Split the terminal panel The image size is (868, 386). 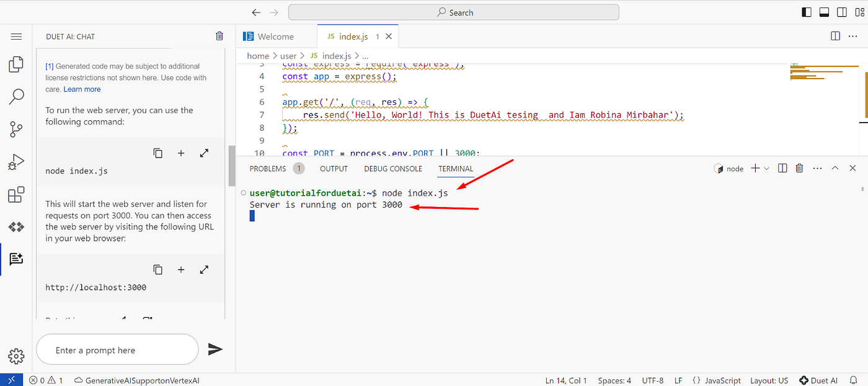coord(782,168)
